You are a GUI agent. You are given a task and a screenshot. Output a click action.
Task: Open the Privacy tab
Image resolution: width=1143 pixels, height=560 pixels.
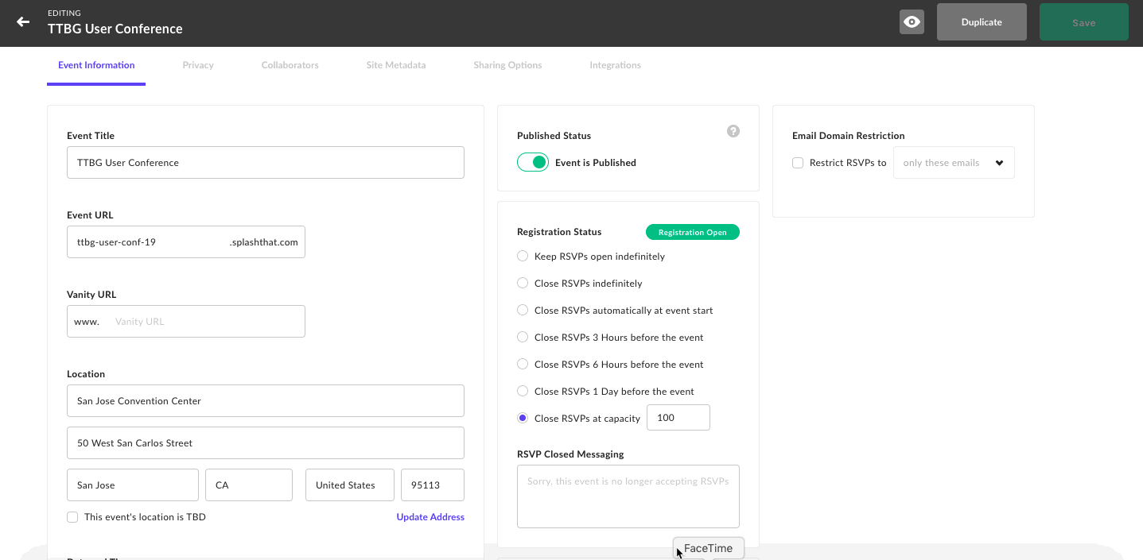[x=198, y=65]
